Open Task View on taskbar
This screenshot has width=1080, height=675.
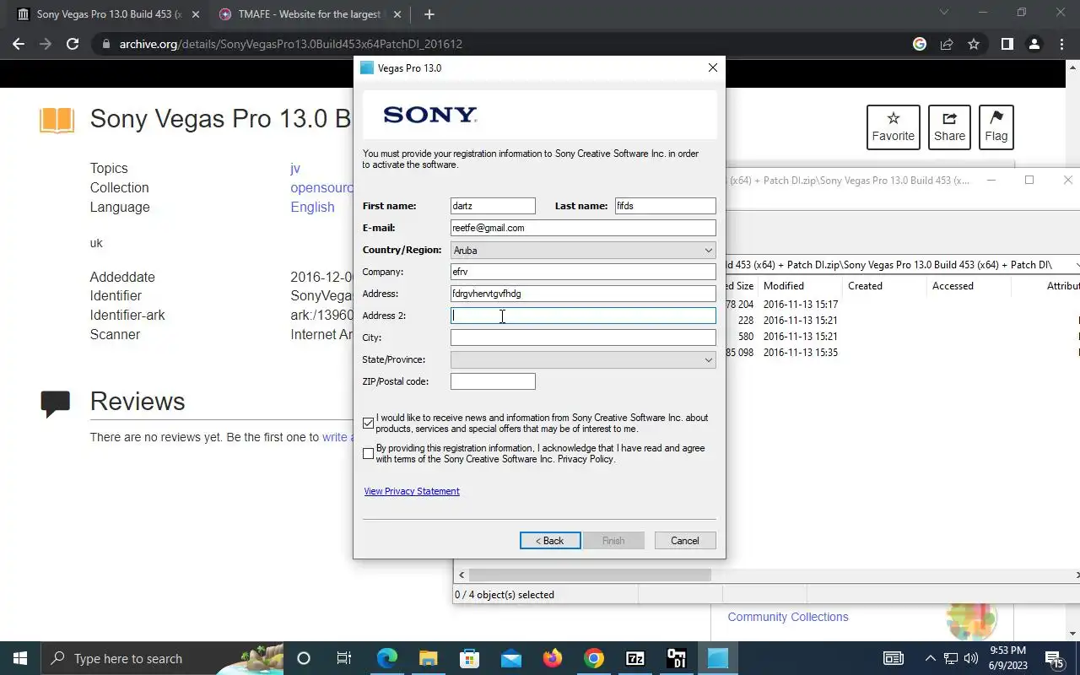344,658
